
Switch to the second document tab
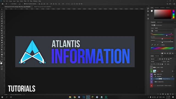[42, 7]
